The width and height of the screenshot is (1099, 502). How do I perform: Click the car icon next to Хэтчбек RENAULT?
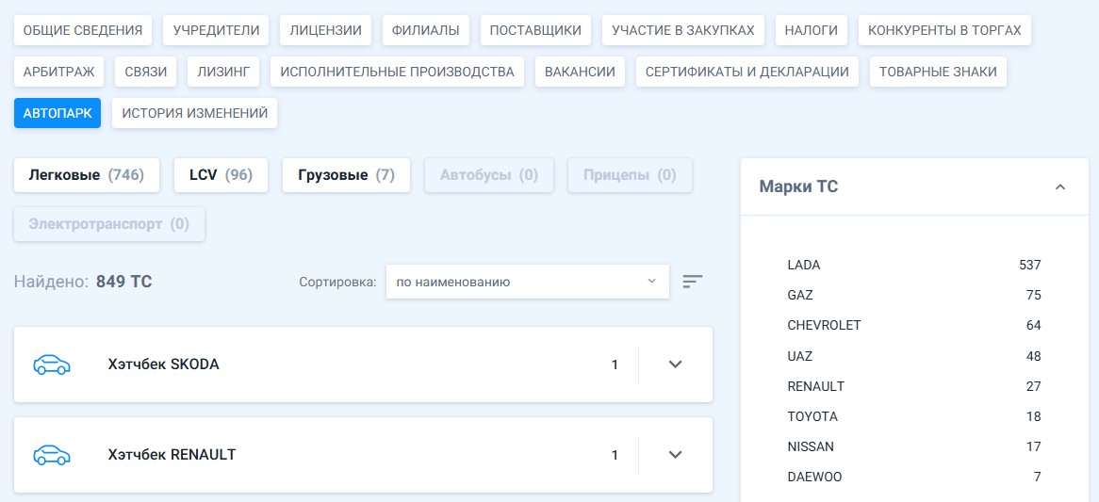[52, 455]
